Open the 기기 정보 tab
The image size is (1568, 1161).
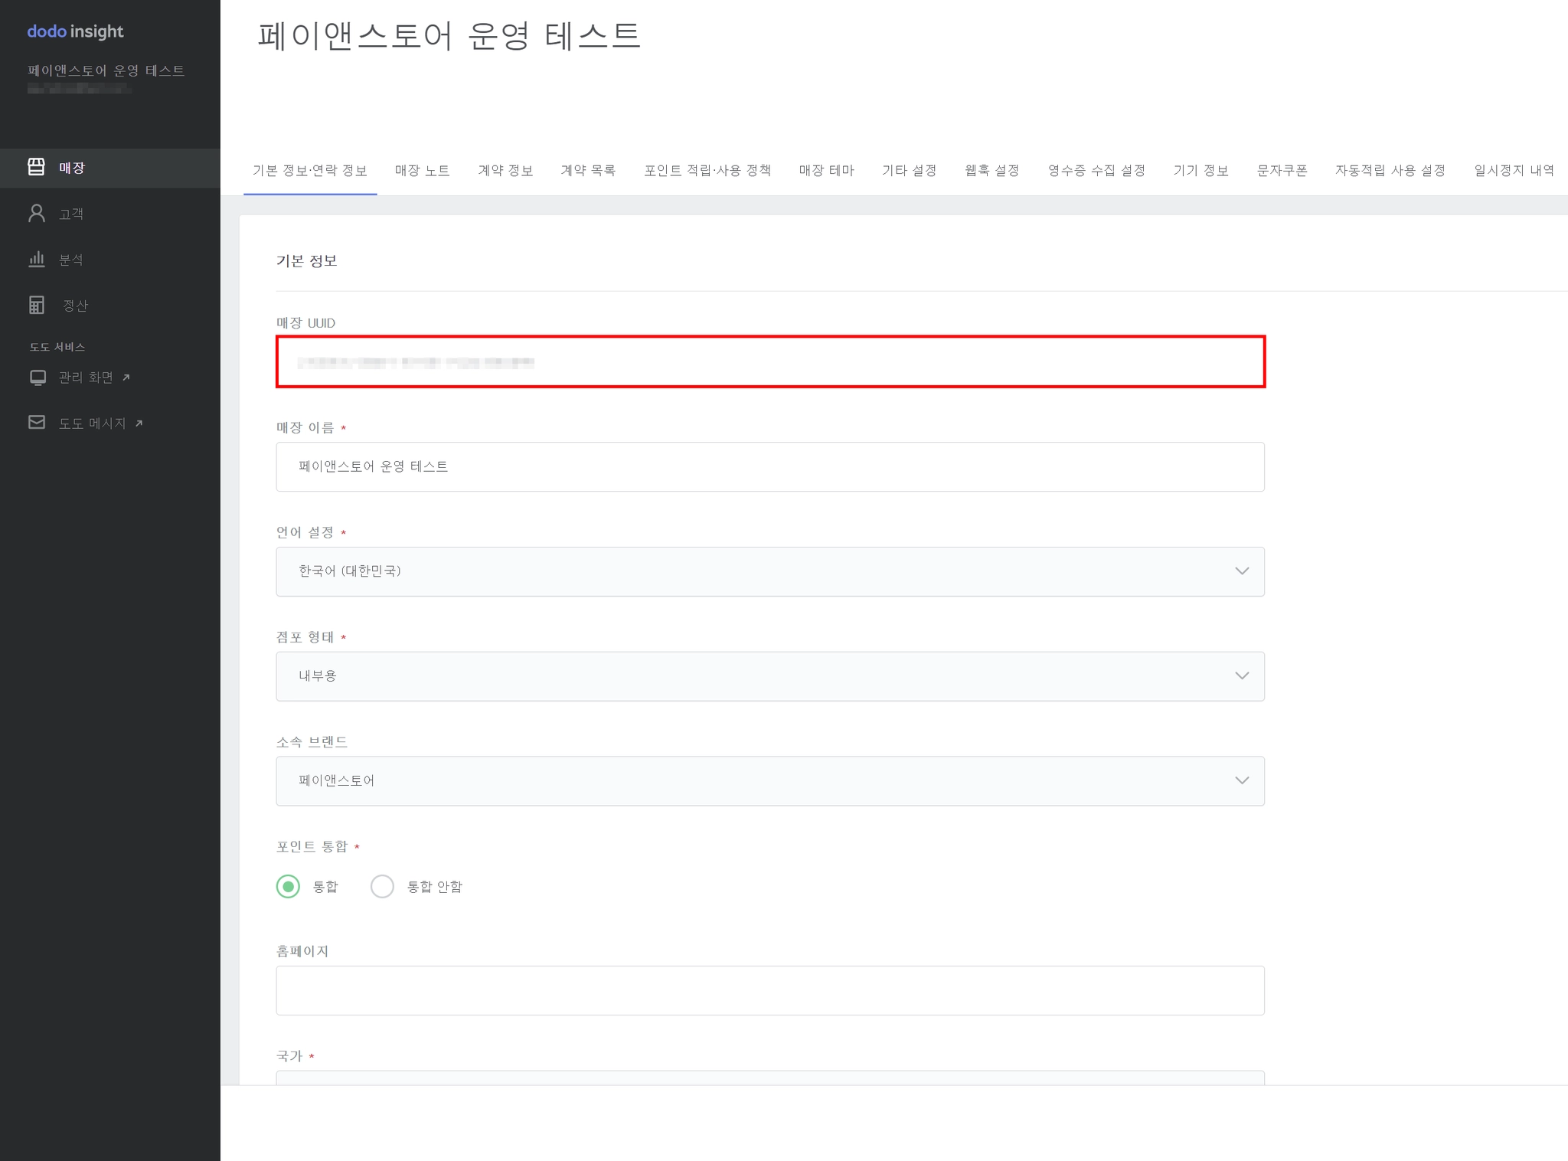[x=1200, y=171]
